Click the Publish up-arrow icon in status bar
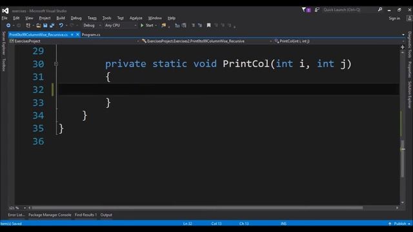 click(x=390, y=224)
